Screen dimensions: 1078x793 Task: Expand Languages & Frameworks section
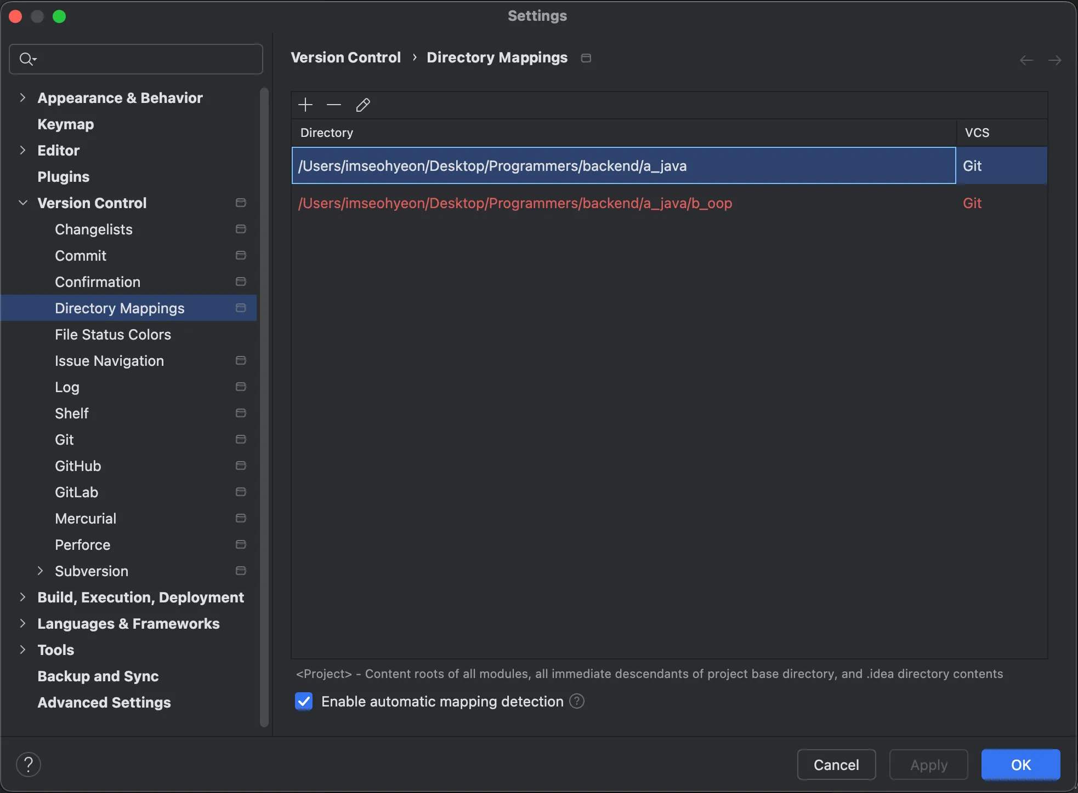pyautogui.click(x=22, y=623)
